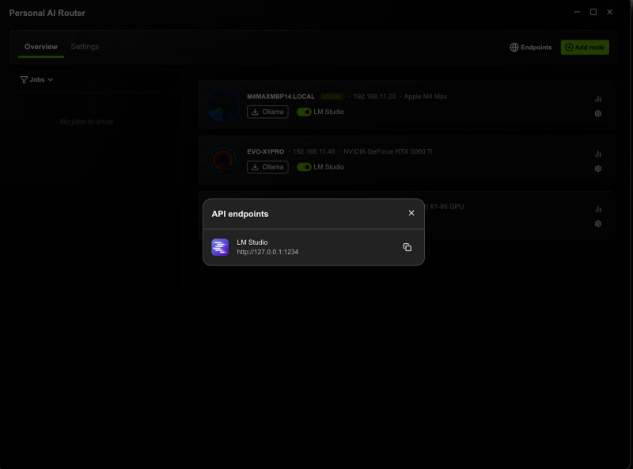
Task: Toggle LM Studio on EVO-X1PRO node
Action: pyautogui.click(x=304, y=167)
